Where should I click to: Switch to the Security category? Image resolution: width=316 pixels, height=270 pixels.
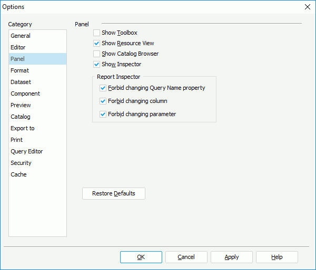click(x=37, y=163)
